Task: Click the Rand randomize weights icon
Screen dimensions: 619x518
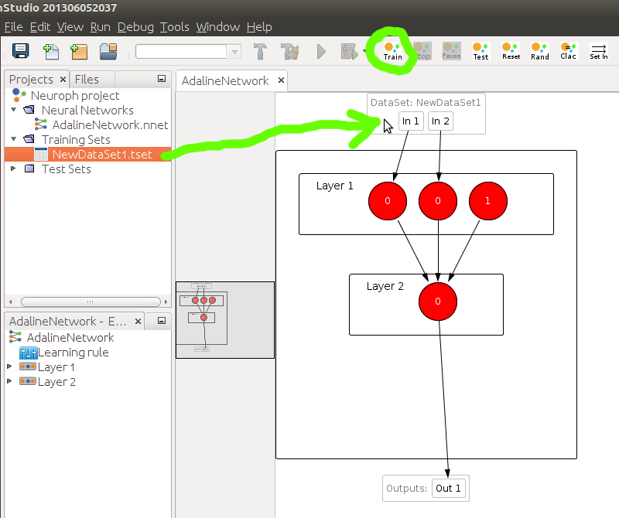Action: (x=540, y=52)
